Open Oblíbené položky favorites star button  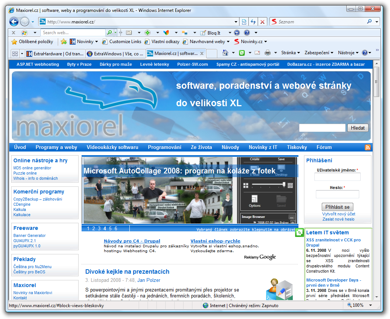32,42
